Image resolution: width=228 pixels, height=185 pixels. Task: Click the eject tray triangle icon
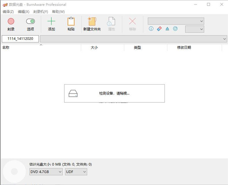coord(167,28)
